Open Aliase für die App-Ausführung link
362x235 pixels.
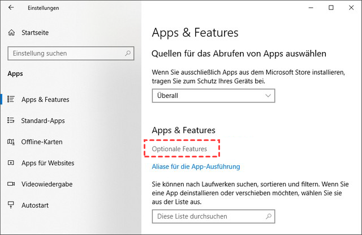pos(196,166)
